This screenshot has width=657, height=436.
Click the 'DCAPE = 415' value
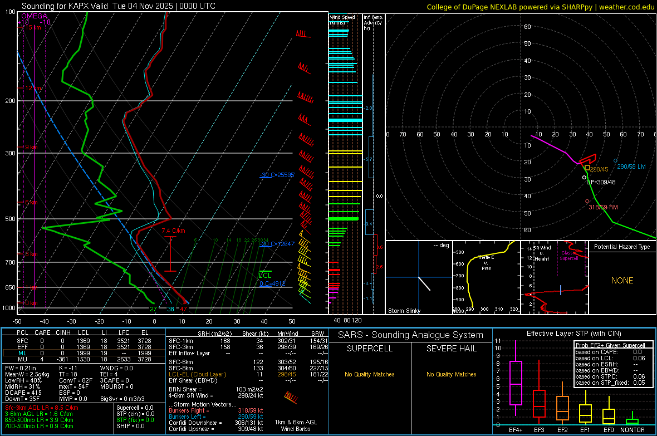point(23,393)
